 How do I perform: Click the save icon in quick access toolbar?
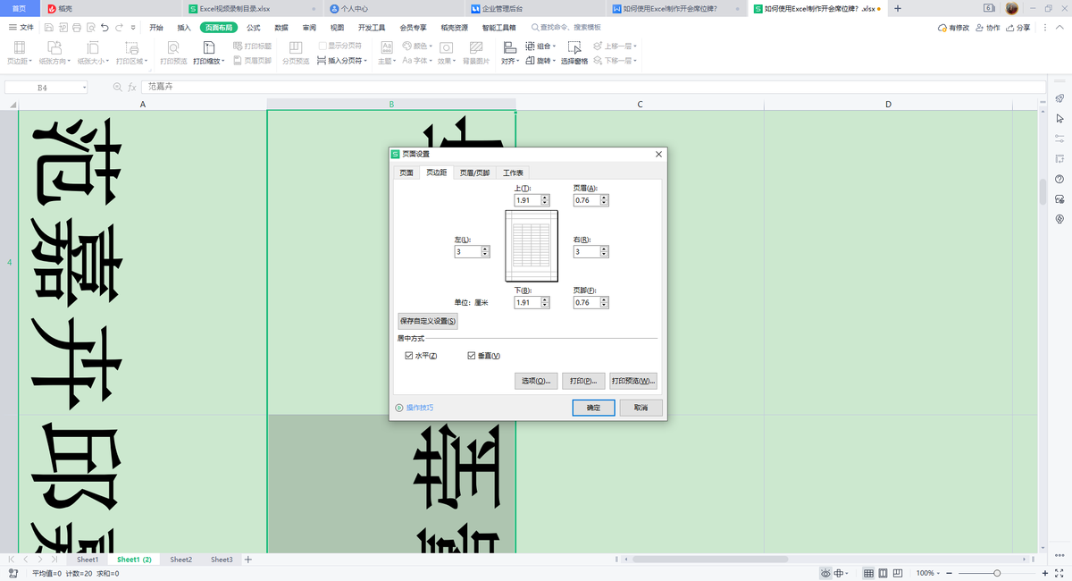click(x=47, y=28)
